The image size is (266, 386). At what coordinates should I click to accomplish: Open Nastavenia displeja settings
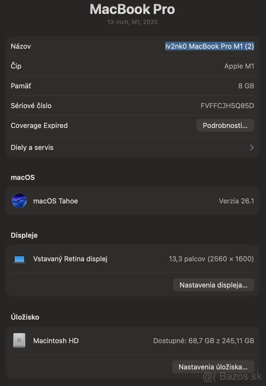point(213,285)
